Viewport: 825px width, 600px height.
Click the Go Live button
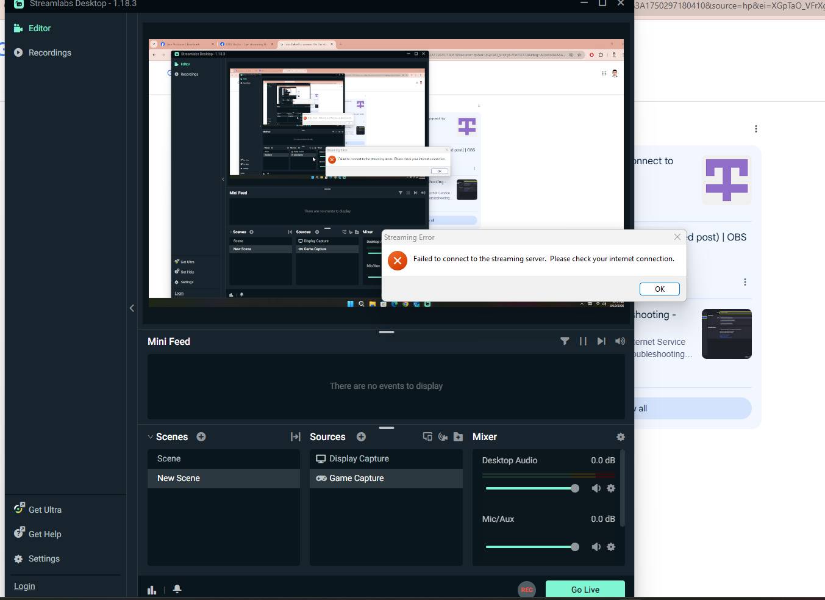[585, 590]
